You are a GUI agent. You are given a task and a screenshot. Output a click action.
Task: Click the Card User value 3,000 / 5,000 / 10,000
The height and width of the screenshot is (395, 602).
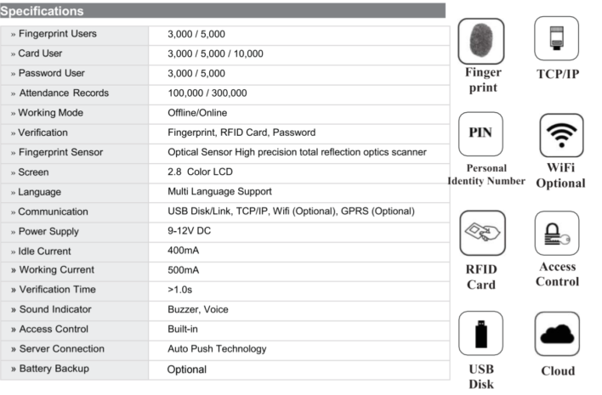point(215,54)
